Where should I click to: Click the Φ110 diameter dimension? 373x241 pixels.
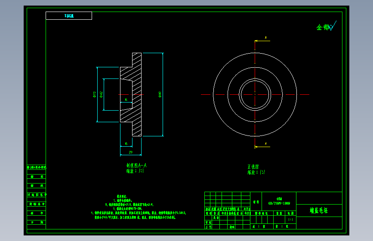160,94
